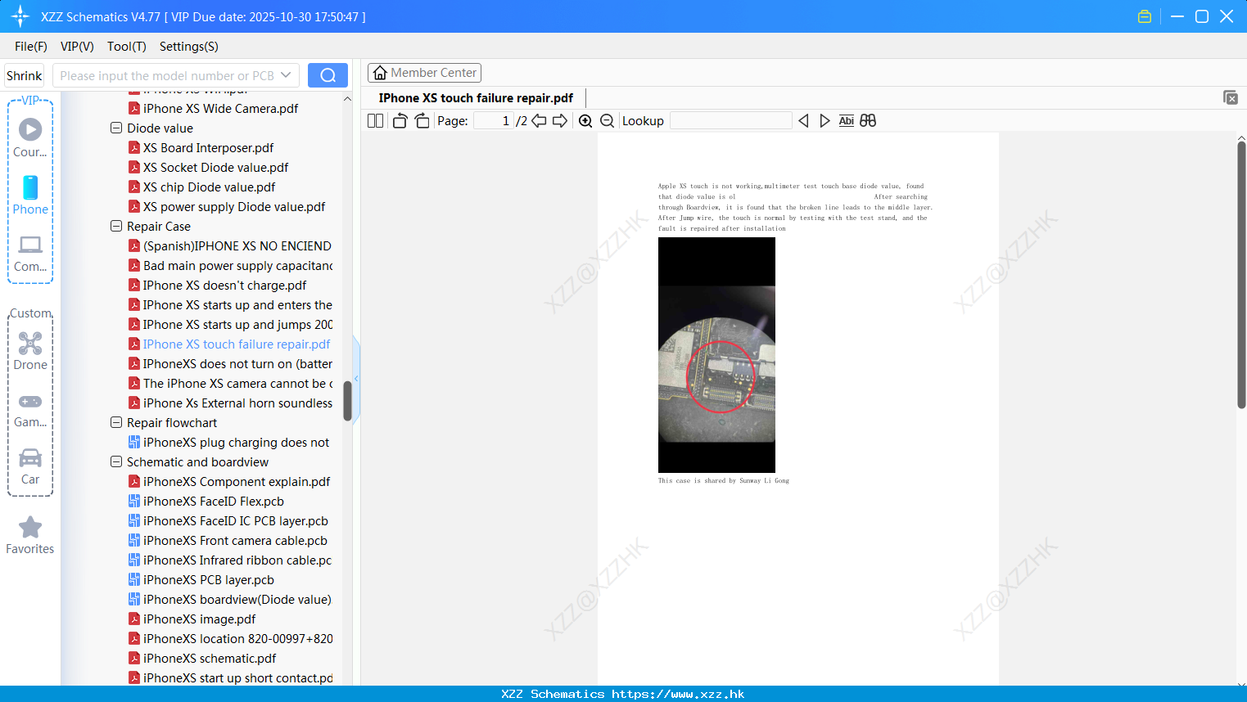The height and width of the screenshot is (702, 1247).
Task: Collapse the Repair flowchart folder
Action: tap(116, 422)
